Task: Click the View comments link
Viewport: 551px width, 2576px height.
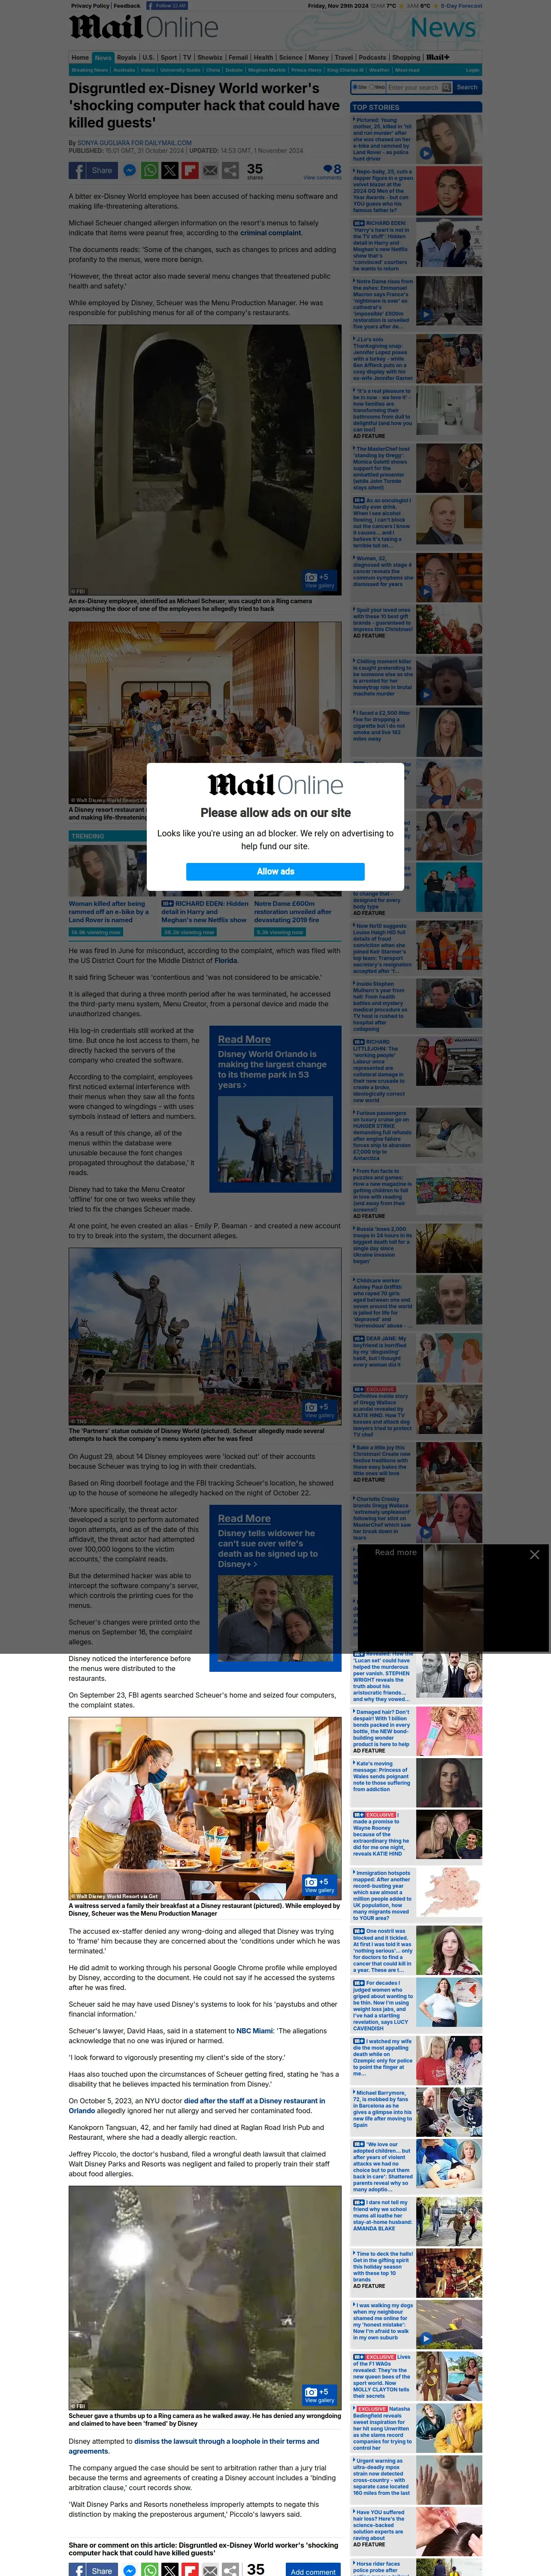Action: click(x=322, y=178)
